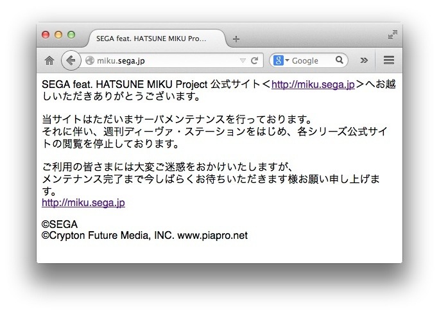Viewport: 439px width, 314px height.
Task: Click the ©SEGA copyright text
Action: pos(60,224)
